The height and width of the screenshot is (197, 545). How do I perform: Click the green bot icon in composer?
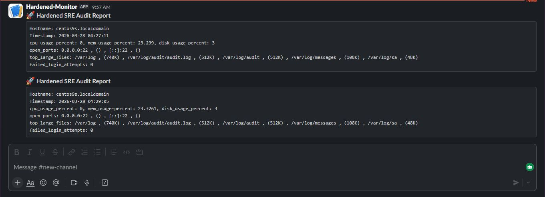pos(530,167)
